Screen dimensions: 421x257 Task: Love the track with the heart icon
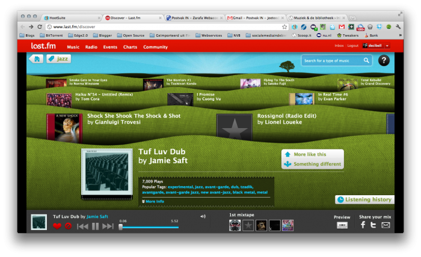point(57,226)
